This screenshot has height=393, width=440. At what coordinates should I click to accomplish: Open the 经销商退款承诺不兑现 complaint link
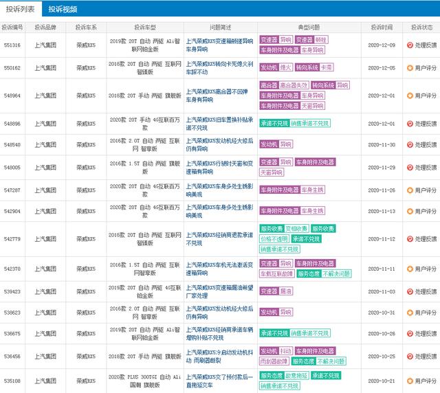pos(219,239)
